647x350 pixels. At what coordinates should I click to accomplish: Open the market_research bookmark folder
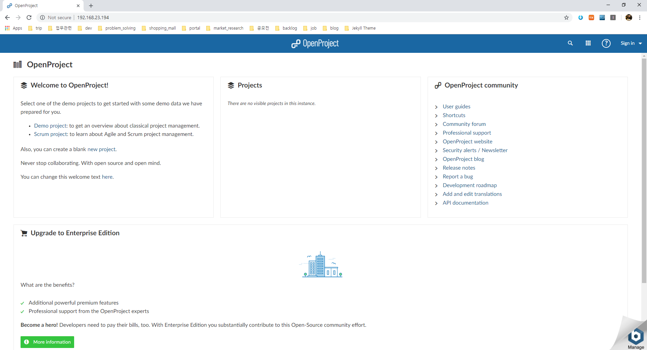point(225,28)
